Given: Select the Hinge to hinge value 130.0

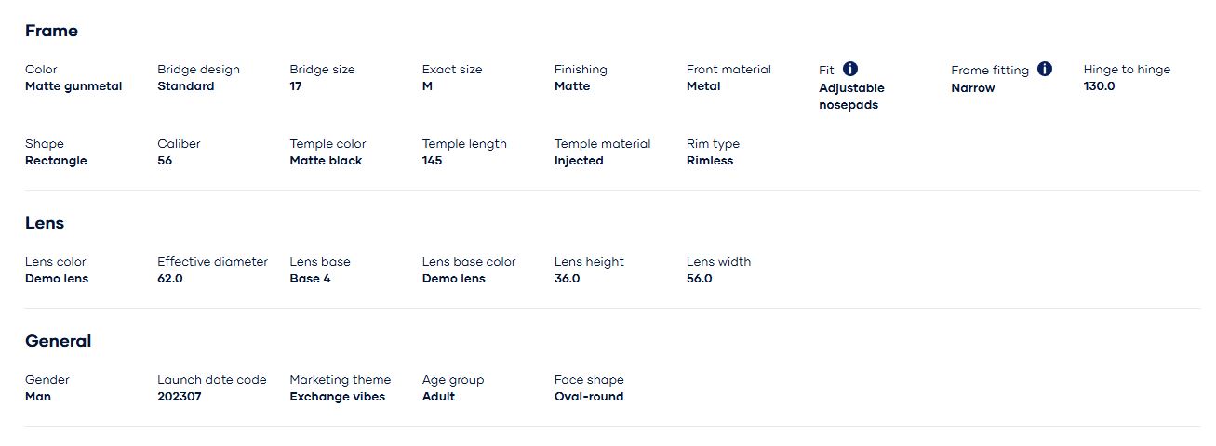Looking at the screenshot, I should coord(1099,86).
